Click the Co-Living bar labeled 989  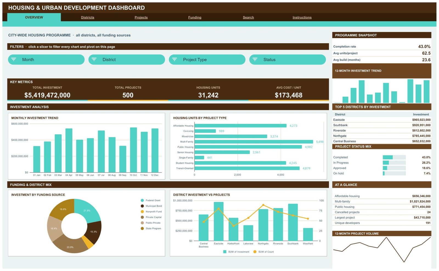tap(205, 131)
